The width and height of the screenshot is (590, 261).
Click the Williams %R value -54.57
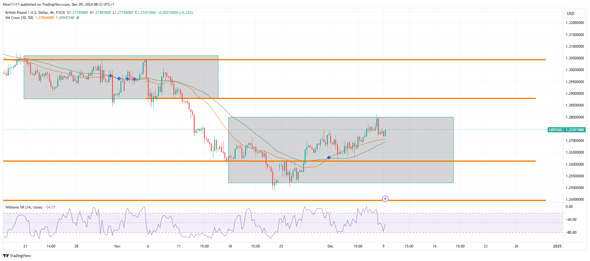[x=50, y=207]
